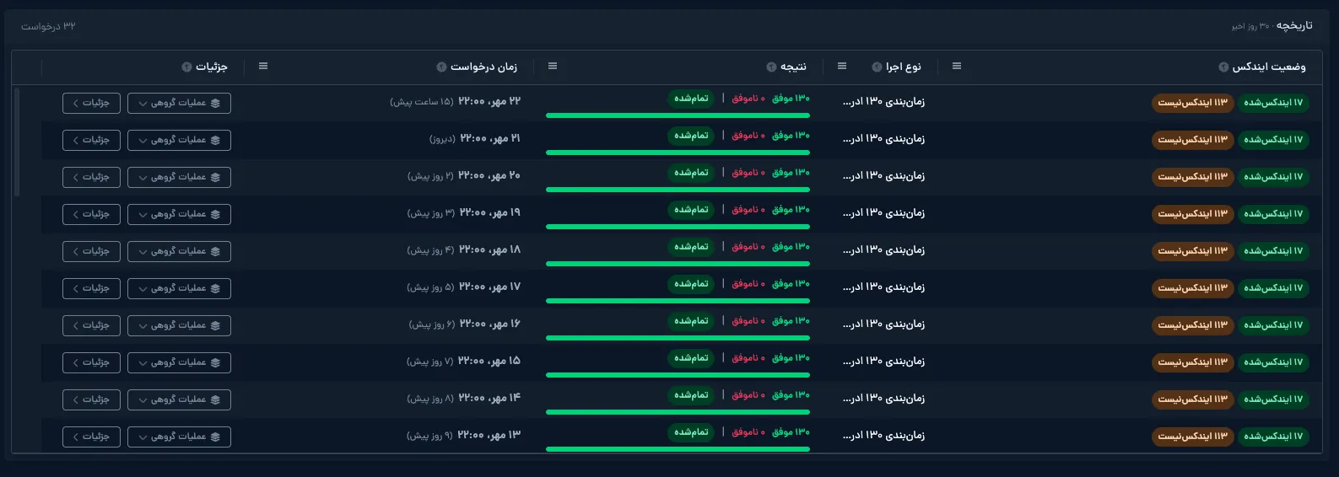The height and width of the screenshot is (477, 1339).
Task: Open عملیات گروهی dropdown in ۲۰ مهر row
Action: click(179, 177)
